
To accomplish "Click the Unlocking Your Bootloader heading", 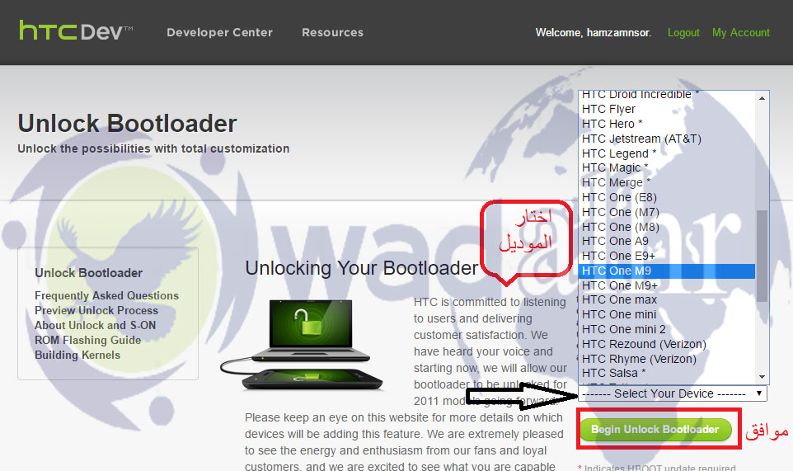I will pyautogui.click(x=362, y=268).
